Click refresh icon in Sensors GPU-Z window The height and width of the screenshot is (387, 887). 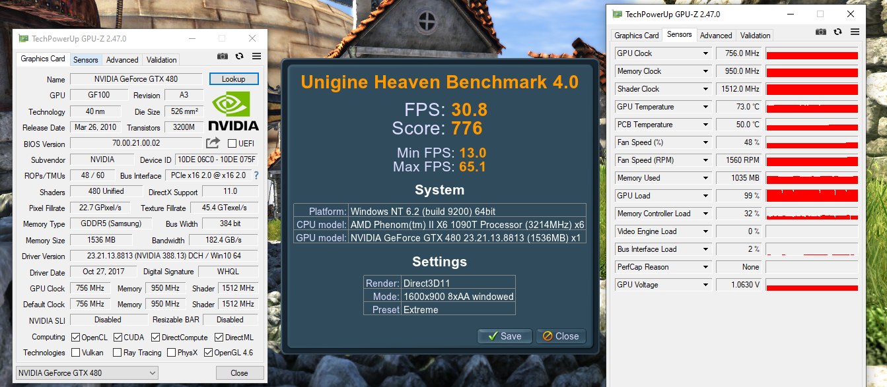pos(837,32)
